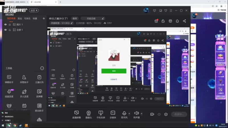Open the hamburger menu in title bar
228x128 pixels.
(171, 11)
